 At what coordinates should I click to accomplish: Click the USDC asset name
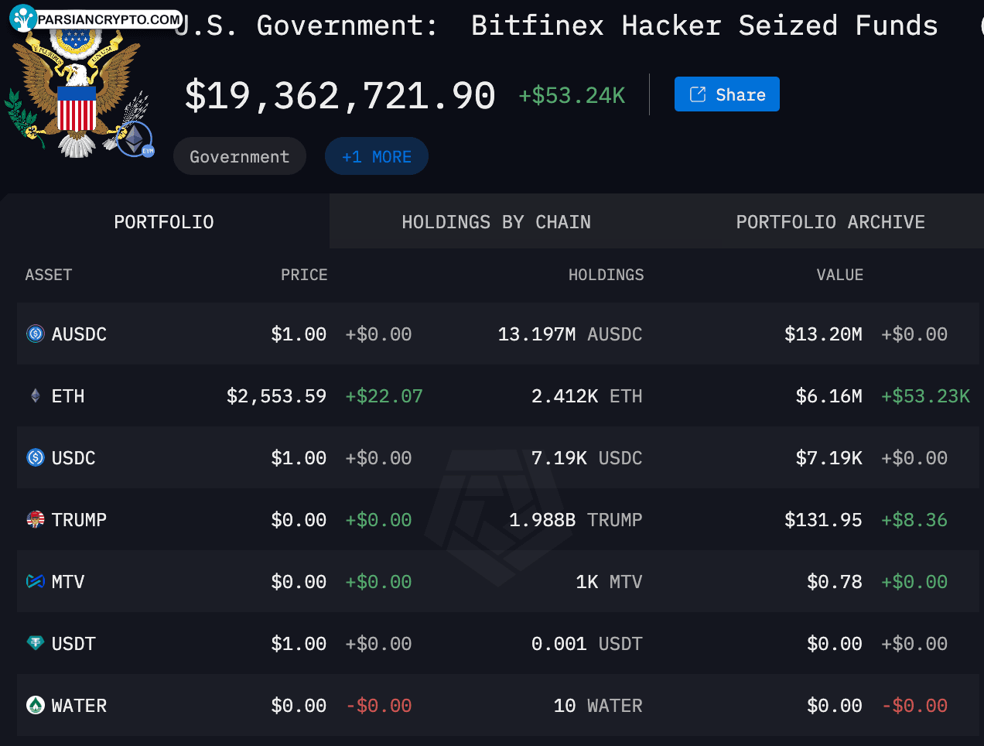(73, 458)
